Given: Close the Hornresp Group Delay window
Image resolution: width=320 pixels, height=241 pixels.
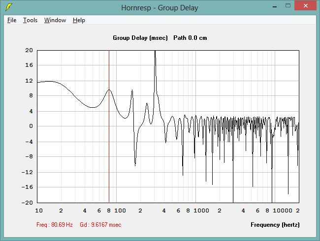Looking at the screenshot, I should (306, 6).
